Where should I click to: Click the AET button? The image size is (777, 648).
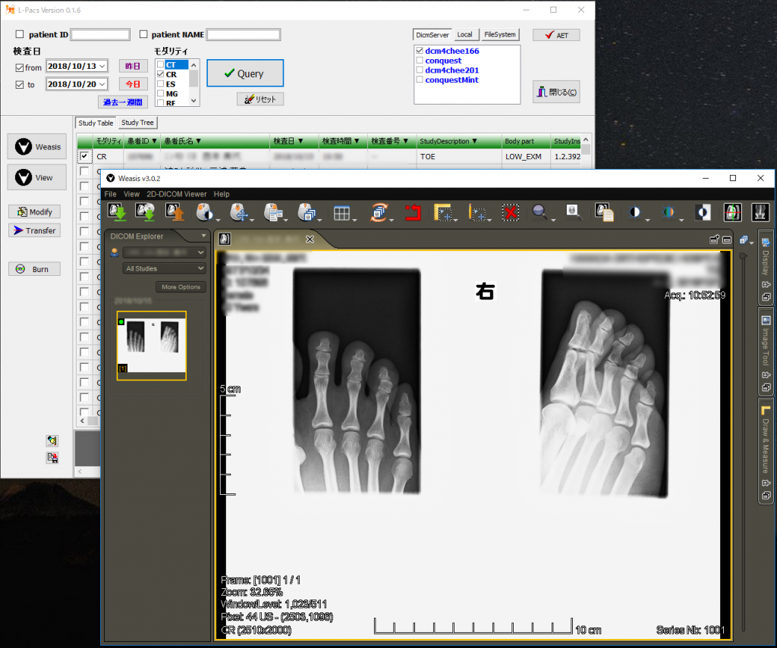point(556,35)
